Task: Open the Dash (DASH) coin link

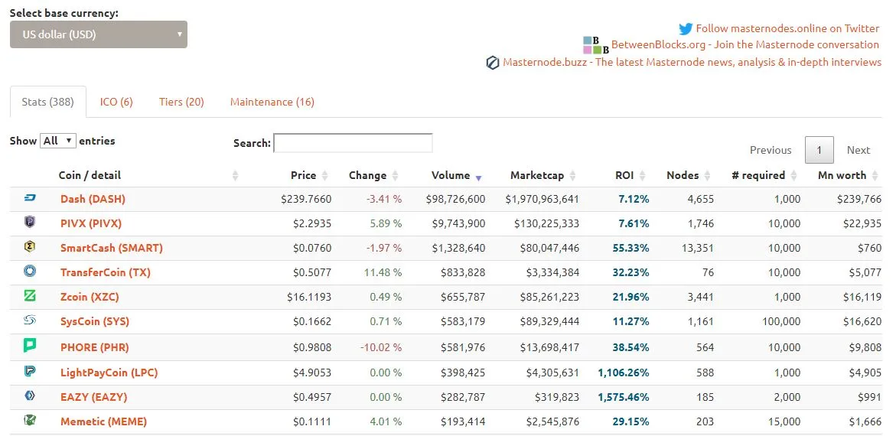Action: (93, 199)
